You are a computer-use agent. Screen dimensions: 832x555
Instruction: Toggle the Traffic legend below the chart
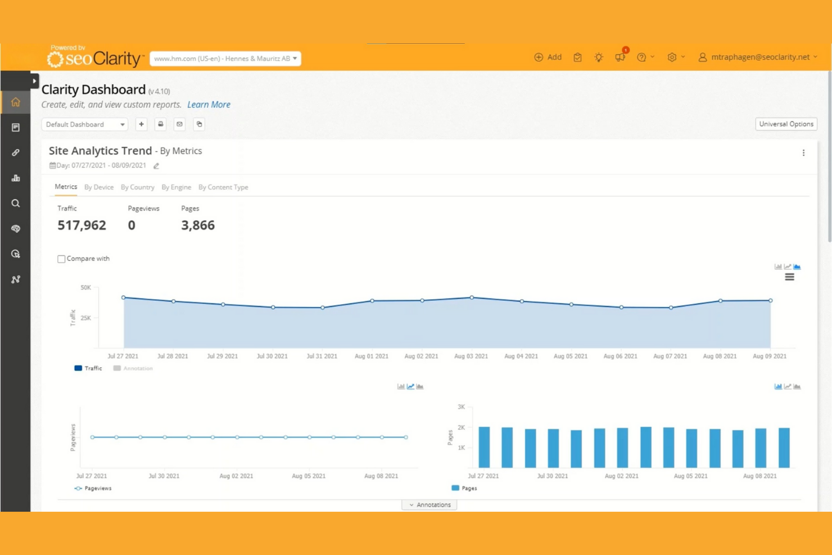coord(88,368)
